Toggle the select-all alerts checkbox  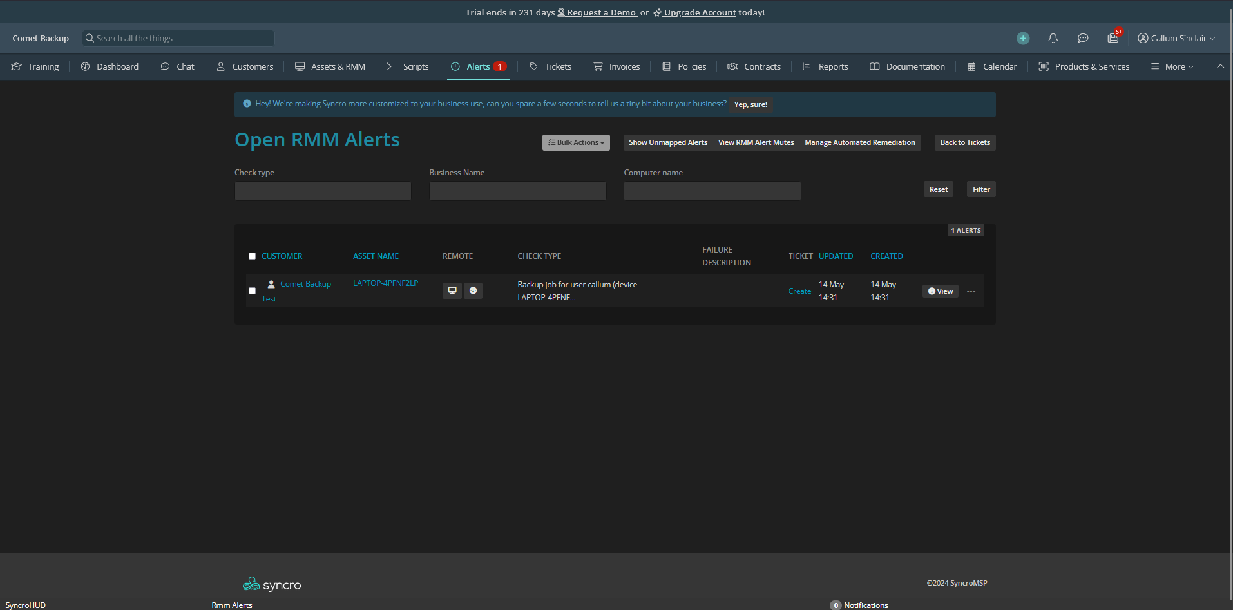click(x=253, y=256)
